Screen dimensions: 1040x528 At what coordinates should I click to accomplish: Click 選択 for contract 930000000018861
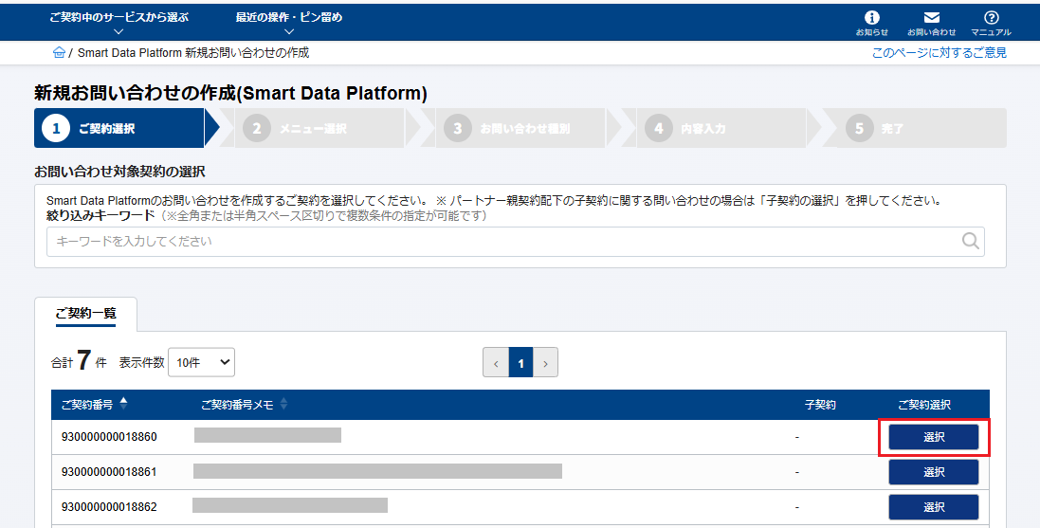tap(933, 472)
